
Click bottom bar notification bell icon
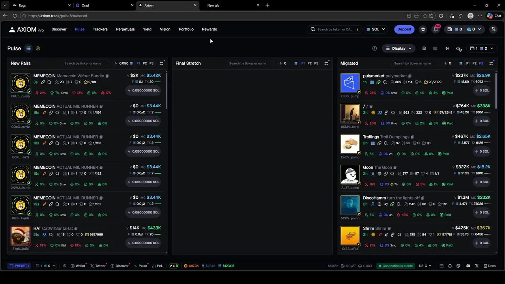click(x=450, y=266)
